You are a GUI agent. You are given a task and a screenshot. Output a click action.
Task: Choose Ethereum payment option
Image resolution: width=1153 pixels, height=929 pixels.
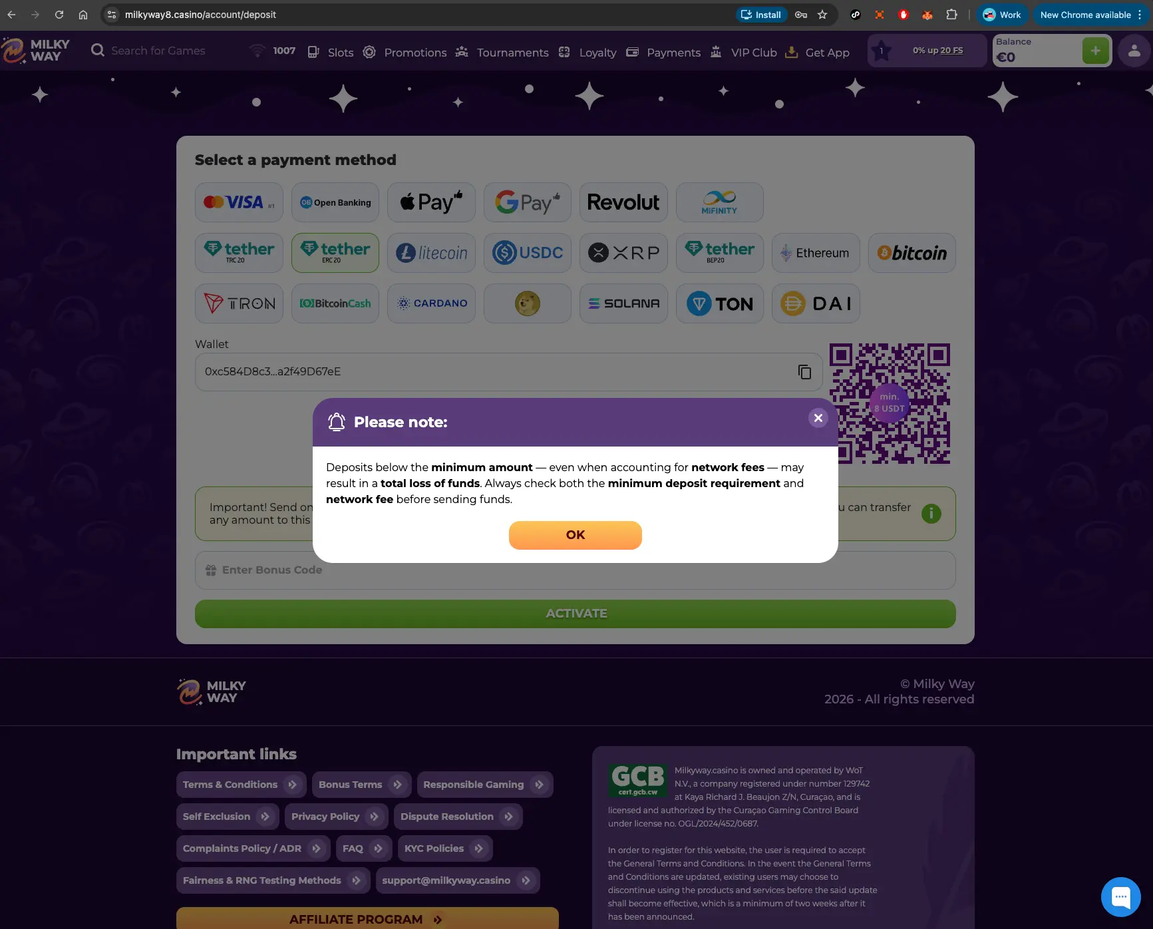coord(816,253)
